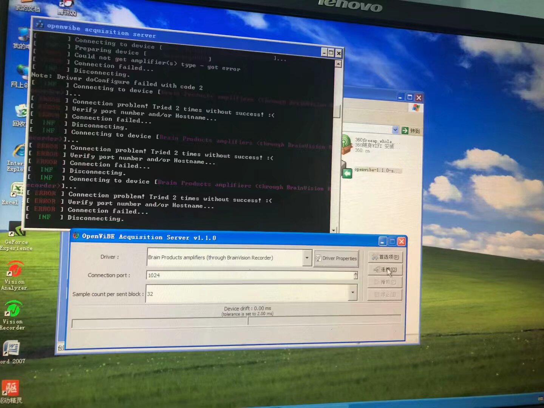The height and width of the screenshot is (408, 544).
Task: Click console window scroll up arrow
Action: click(x=338, y=64)
